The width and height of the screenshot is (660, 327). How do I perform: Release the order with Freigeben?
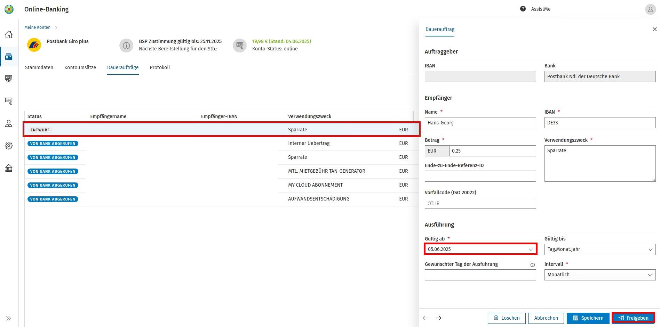click(634, 318)
